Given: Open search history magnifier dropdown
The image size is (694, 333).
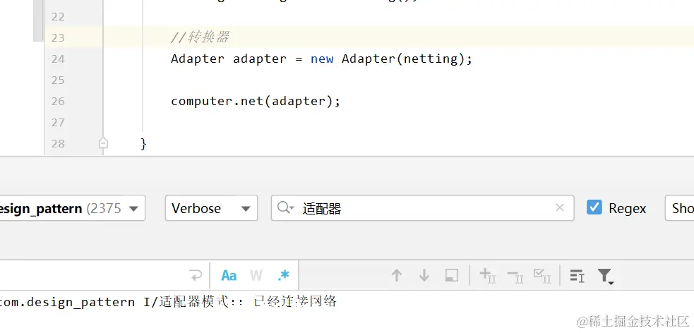Looking at the screenshot, I should tap(285, 207).
